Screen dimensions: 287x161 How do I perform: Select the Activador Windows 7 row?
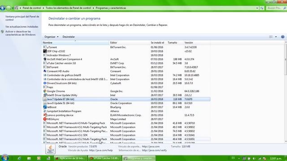click(126, 55)
